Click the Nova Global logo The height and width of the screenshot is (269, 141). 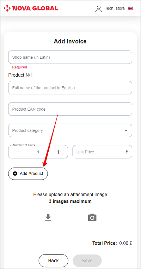pos(31,8)
